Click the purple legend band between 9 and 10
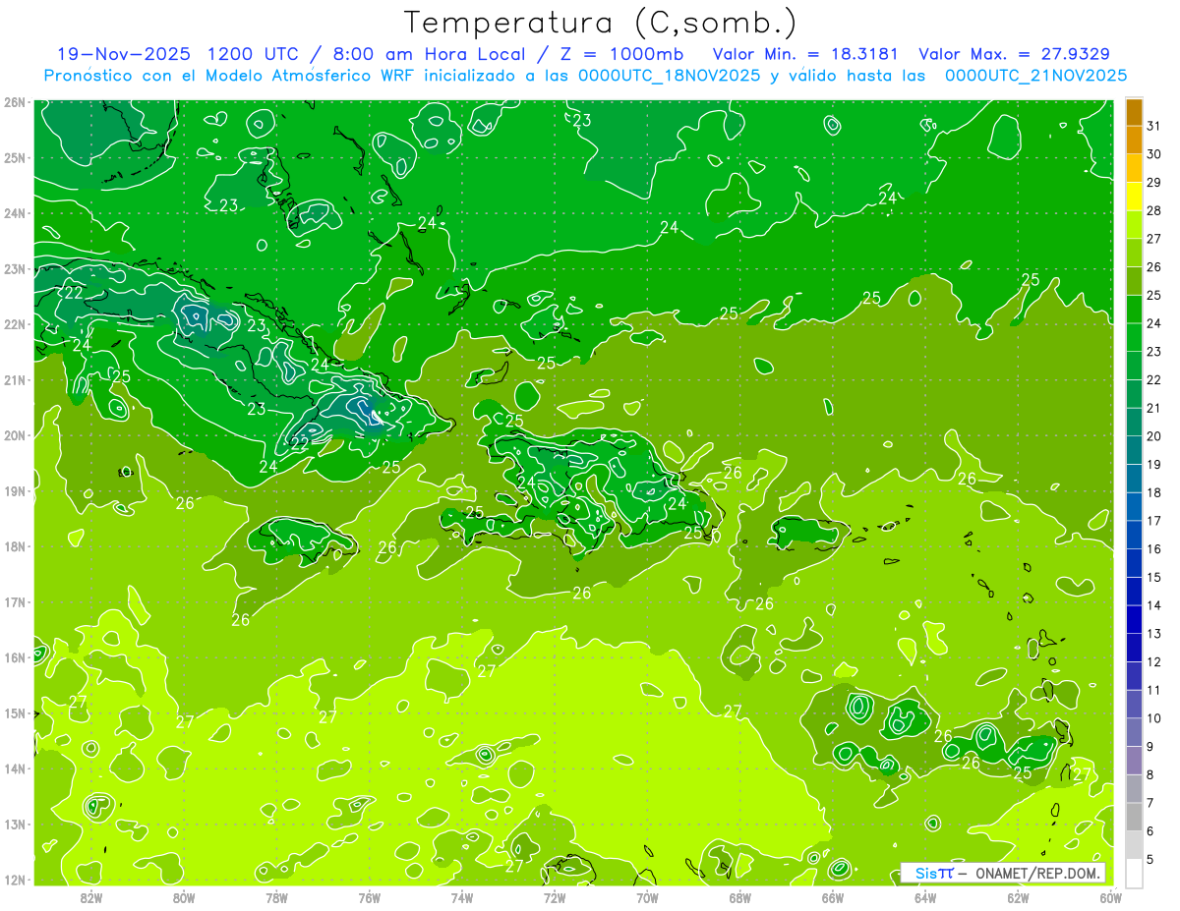 pyautogui.click(x=1134, y=732)
